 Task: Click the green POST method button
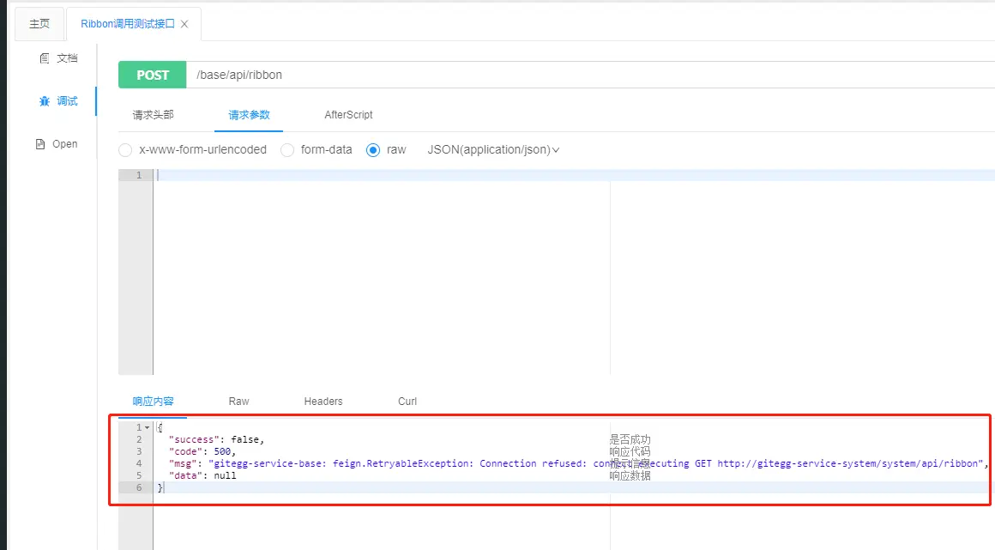point(153,75)
